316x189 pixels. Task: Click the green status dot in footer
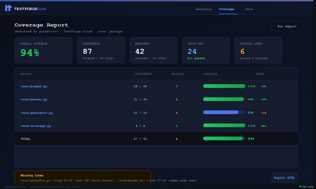click(300, 187)
